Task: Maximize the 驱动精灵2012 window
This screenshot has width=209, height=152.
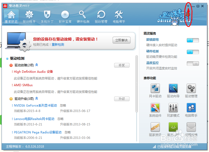Action: [198, 6]
